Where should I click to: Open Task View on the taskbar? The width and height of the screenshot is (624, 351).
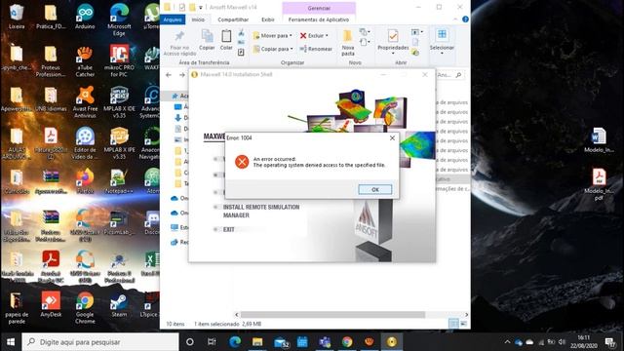pos(212,342)
